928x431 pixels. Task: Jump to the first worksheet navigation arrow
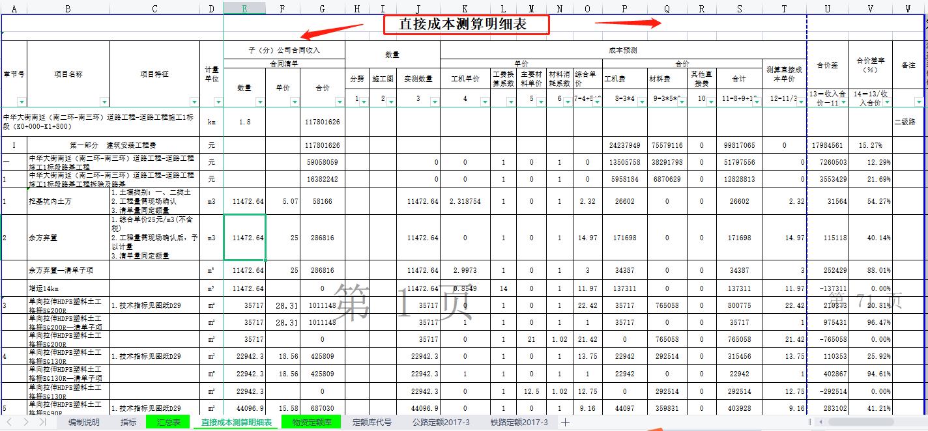[x=8, y=422]
